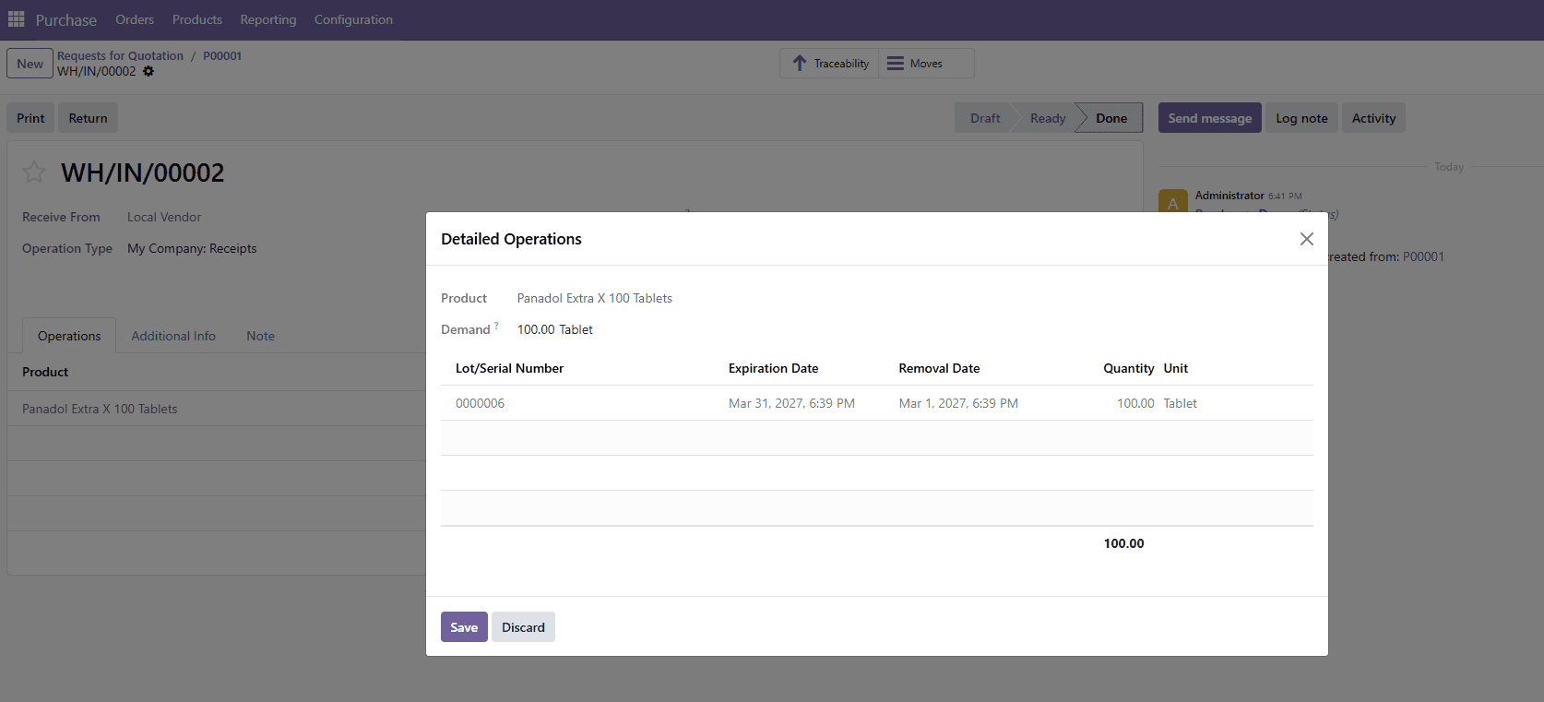
Task: Click Panadol Extra X 100 Tablets in Operations list
Action: (100, 409)
